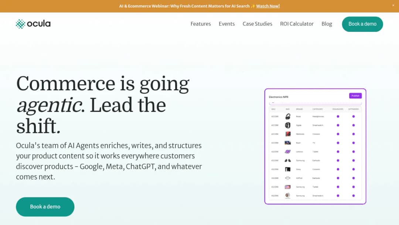This screenshot has width=399, height=225.
Task: Click the Enhanced dot in Sony Console row
Action: pyautogui.click(x=338, y=169)
